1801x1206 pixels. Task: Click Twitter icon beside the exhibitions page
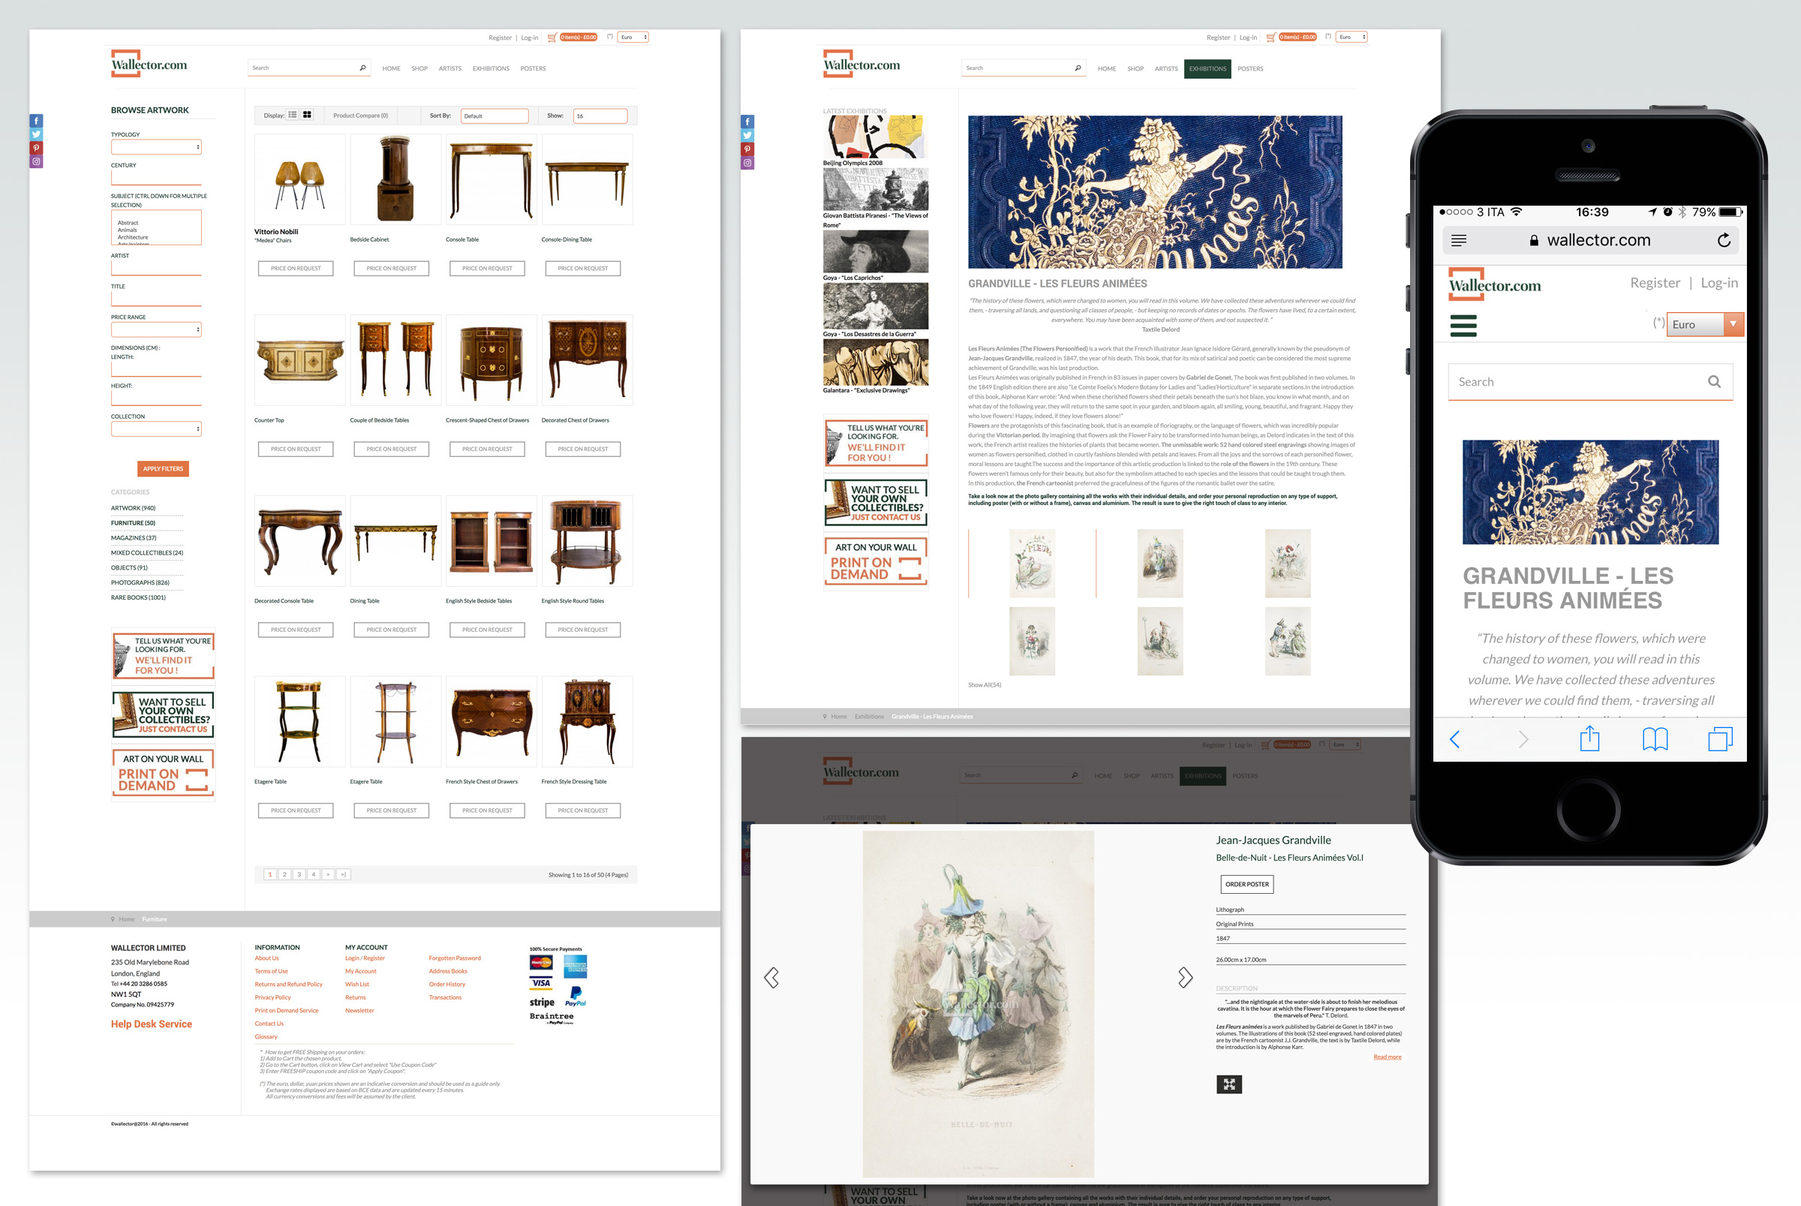tap(747, 135)
